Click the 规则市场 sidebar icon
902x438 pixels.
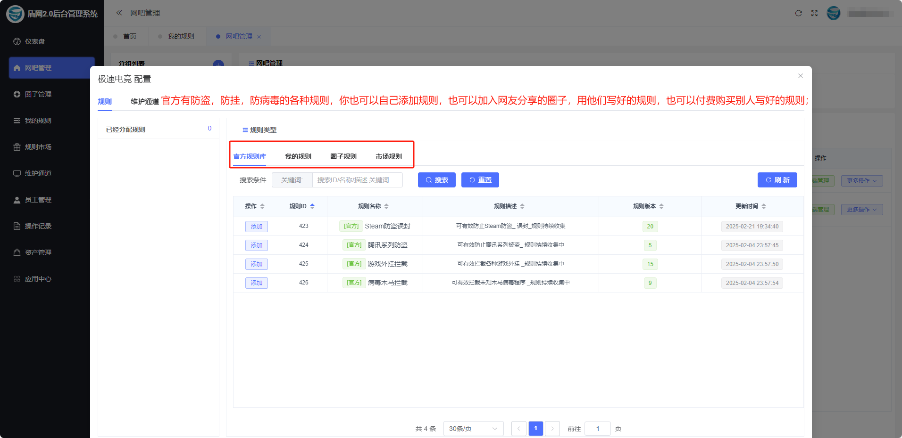coord(17,147)
